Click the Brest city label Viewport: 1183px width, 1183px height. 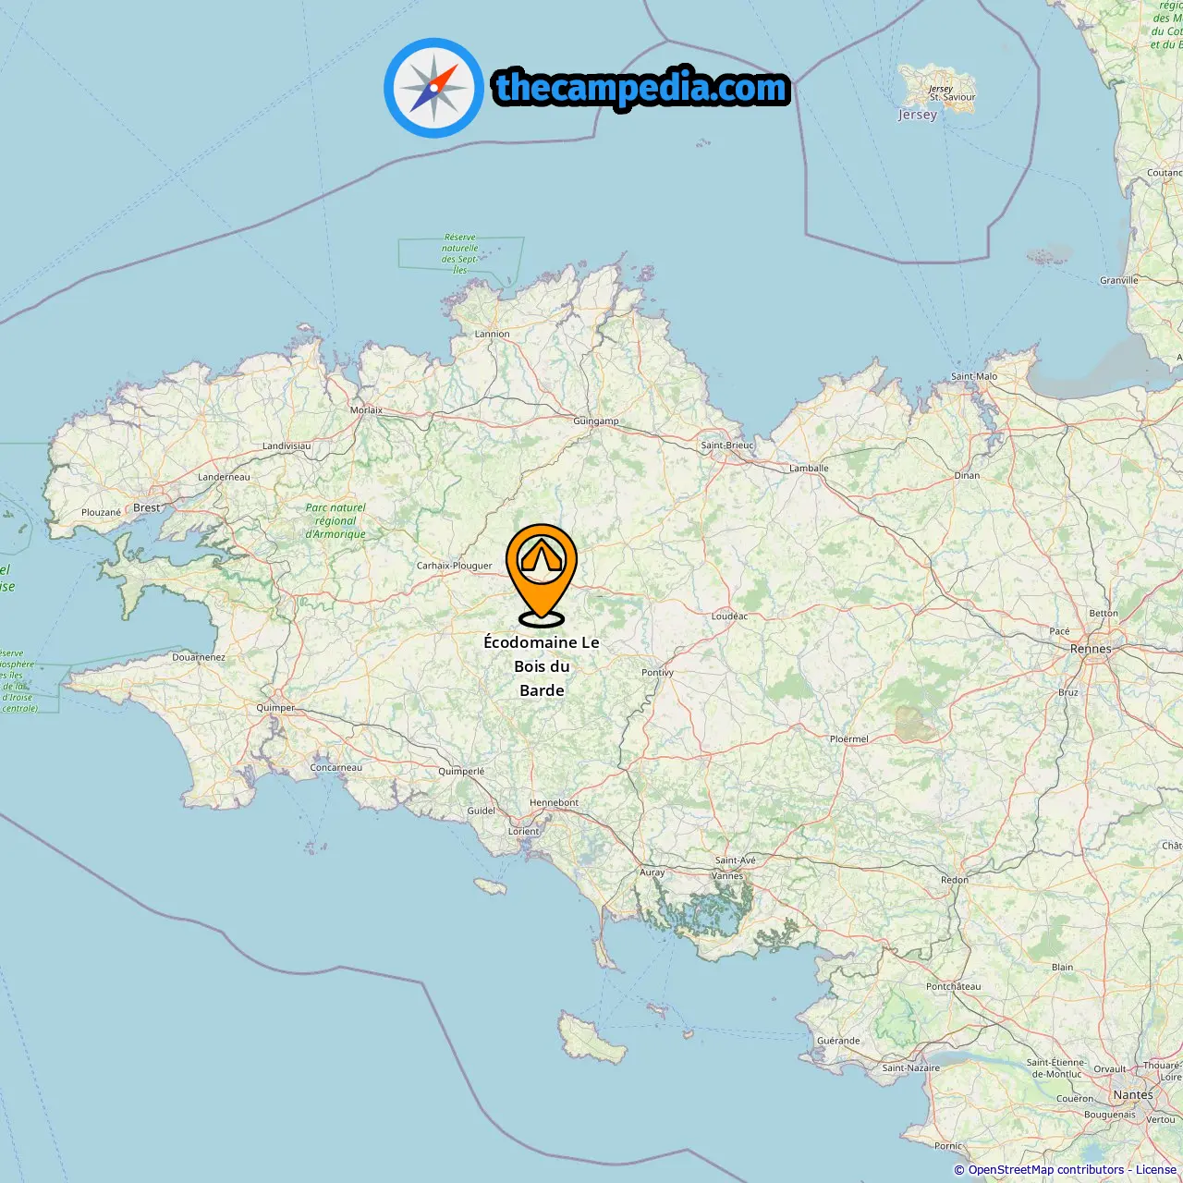pyautogui.click(x=147, y=507)
